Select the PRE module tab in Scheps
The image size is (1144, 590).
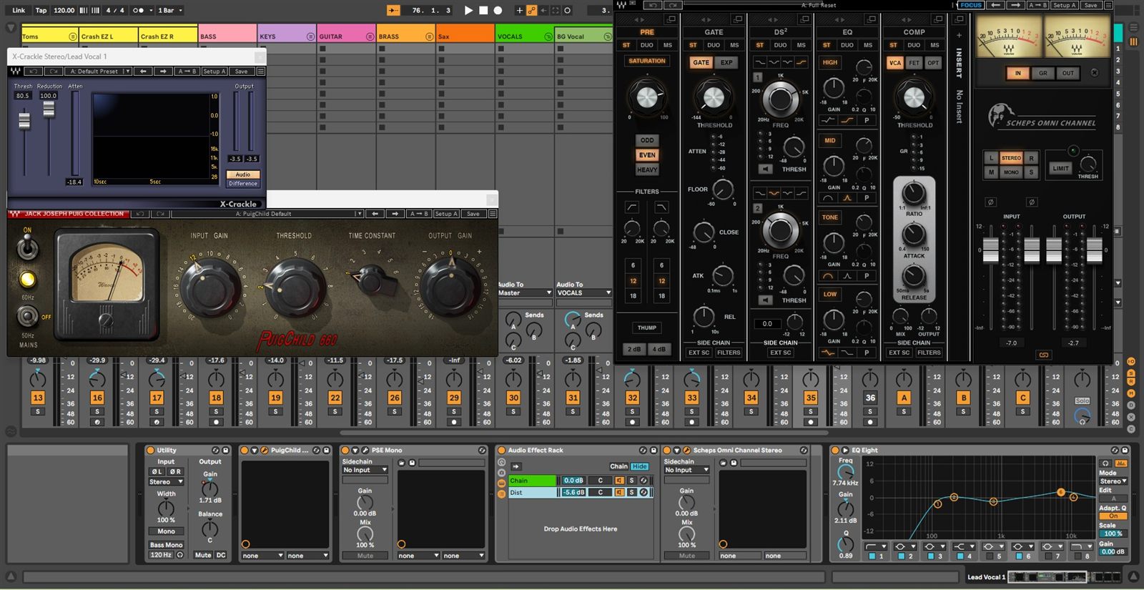[x=647, y=32]
